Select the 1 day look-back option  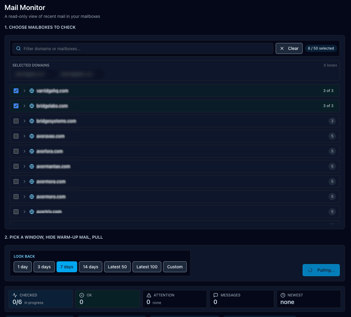23,267
